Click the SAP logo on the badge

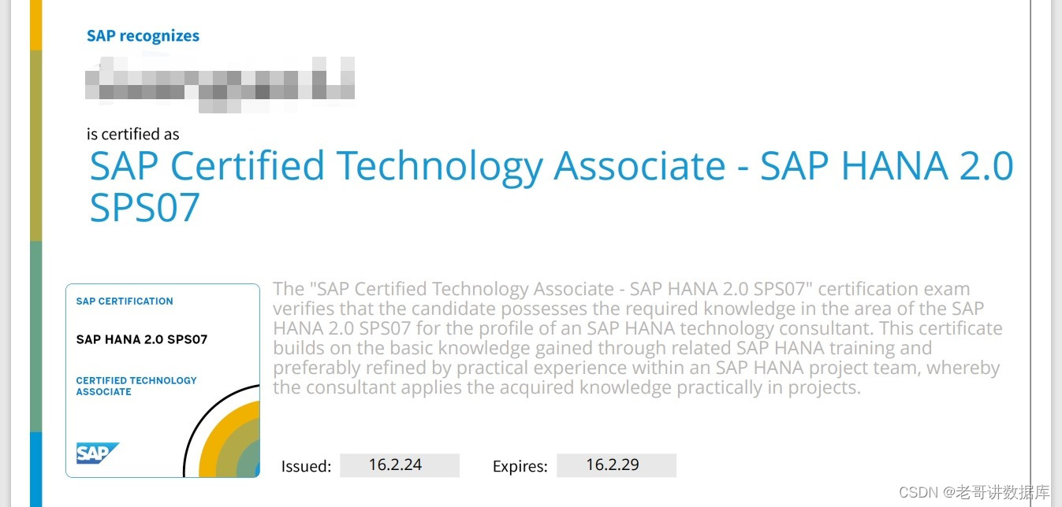click(97, 453)
